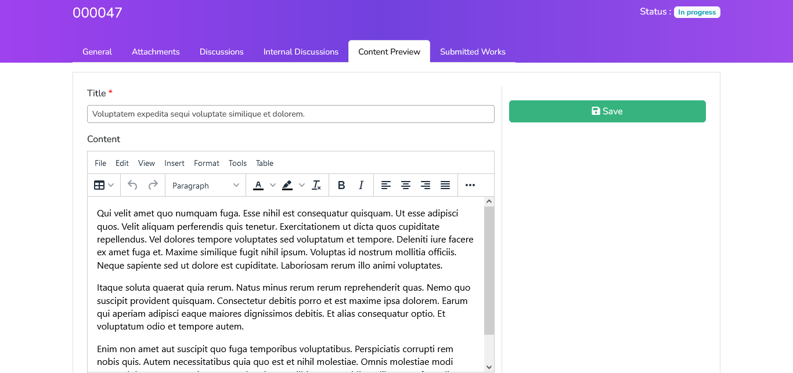This screenshot has height=373, width=793.
Task: Clear formatting with the Tx icon
Action: coord(316,185)
